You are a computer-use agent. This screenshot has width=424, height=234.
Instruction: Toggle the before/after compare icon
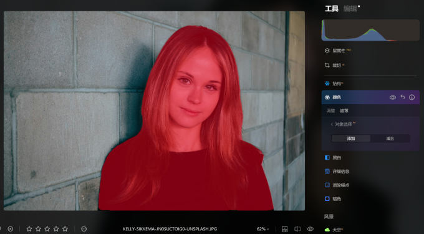[x=297, y=229]
